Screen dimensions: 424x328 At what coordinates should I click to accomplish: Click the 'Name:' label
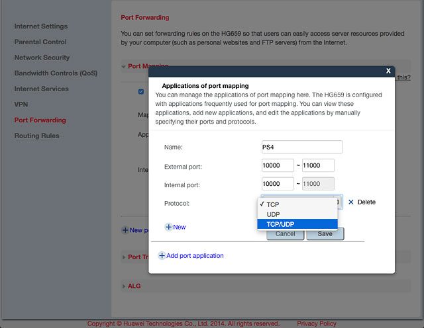(174, 147)
